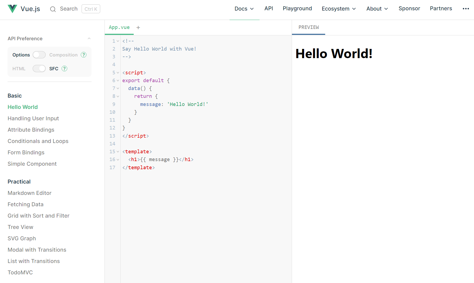Image resolution: width=474 pixels, height=283 pixels.
Task: Click the 'Hello World!' string on line 9
Action: 187,104
